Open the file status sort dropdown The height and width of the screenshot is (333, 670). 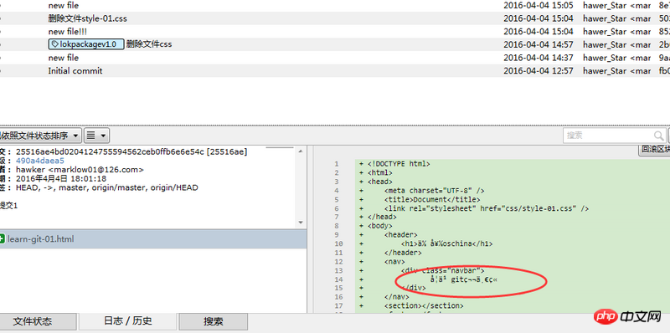pos(39,136)
